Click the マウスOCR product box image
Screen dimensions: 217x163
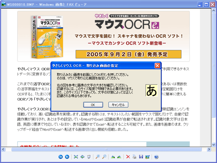(x=47, y=37)
